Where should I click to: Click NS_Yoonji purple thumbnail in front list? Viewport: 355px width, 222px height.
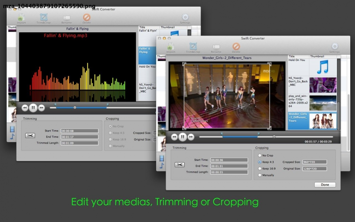click(x=323, y=85)
